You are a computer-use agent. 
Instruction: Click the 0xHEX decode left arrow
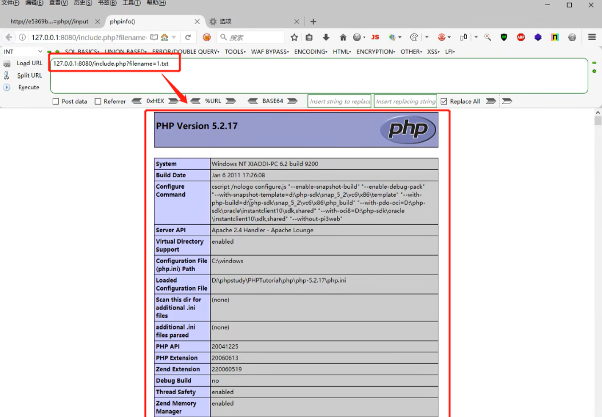(x=137, y=101)
